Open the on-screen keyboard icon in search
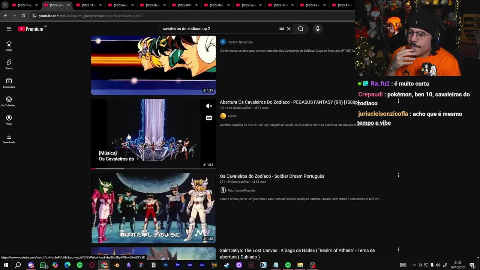The width and height of the screenshot is (480, 270). [x=282, y=29]
